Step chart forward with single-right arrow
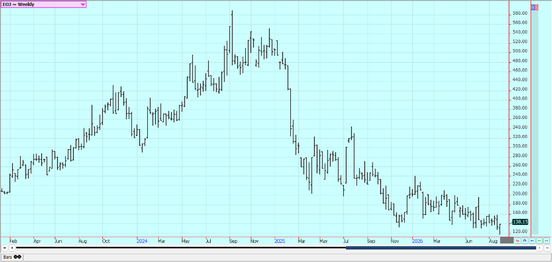The width and height of the screenshot is (552, 262). pyautogui.click(x=540, y=248)
